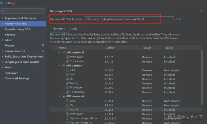Select HarmonyOS SDK in sidebar

tap(23, 24)
